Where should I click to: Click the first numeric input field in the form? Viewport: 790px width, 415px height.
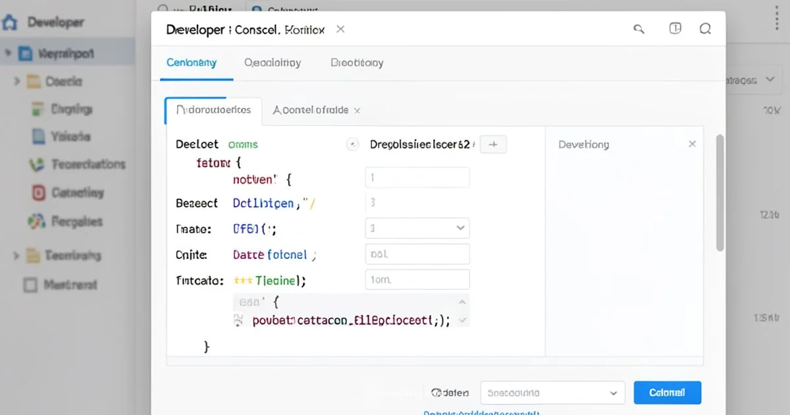click(417, 177)
